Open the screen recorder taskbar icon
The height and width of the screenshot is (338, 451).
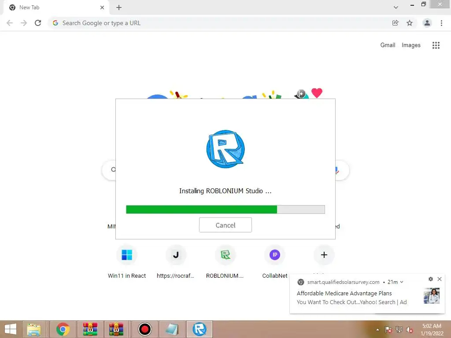144,329
